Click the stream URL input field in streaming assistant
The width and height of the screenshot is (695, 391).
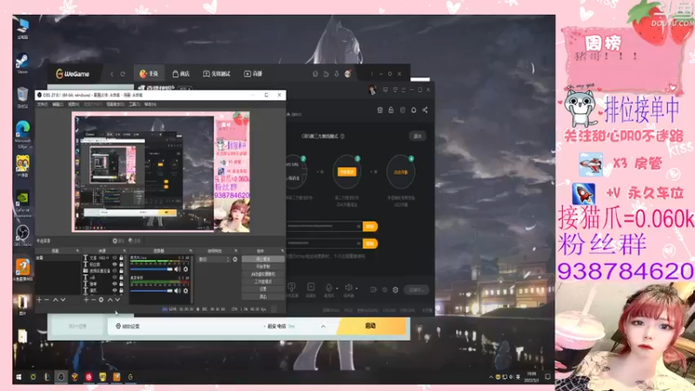(x=324, y=227)
